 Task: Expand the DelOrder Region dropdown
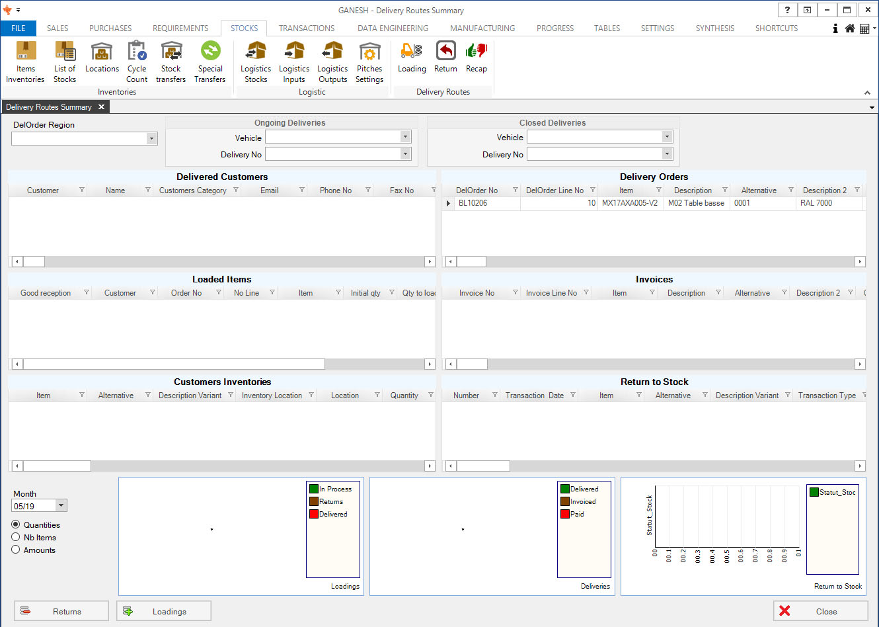[x=151, y=139]
